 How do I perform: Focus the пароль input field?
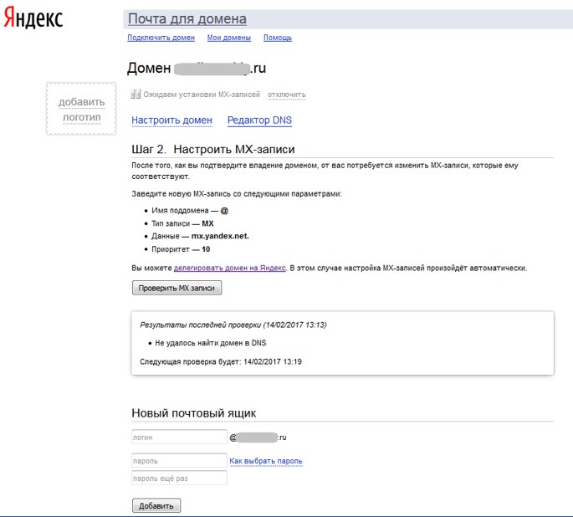tap(179, 460)
